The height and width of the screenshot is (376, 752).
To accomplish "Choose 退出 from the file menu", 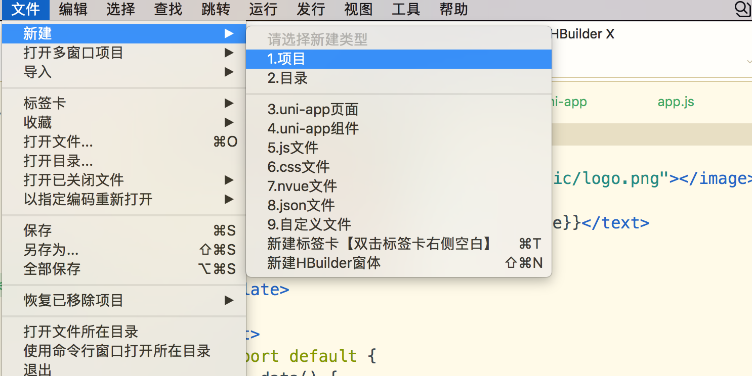I will (124, 369).
